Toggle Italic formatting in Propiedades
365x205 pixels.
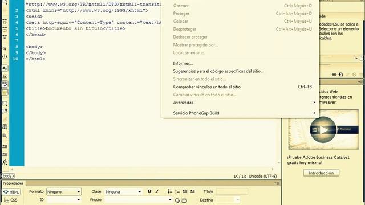pyautogui.click(x=157, y=191)
